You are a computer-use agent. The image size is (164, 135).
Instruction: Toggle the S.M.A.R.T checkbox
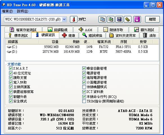coord(11,68)
